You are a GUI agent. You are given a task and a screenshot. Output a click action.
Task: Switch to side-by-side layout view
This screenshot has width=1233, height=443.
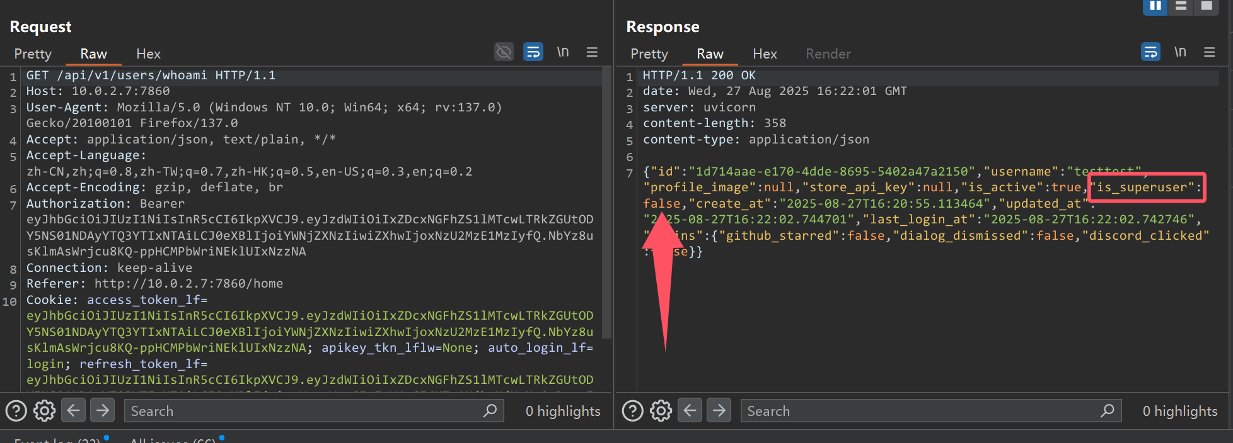1155,6
